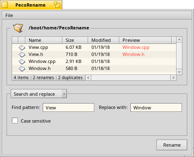Viewport: 194px width, 157px height.
Task: Click the 01/19/18 date in the View.cpp row
Action: click(x=101, y=47)
